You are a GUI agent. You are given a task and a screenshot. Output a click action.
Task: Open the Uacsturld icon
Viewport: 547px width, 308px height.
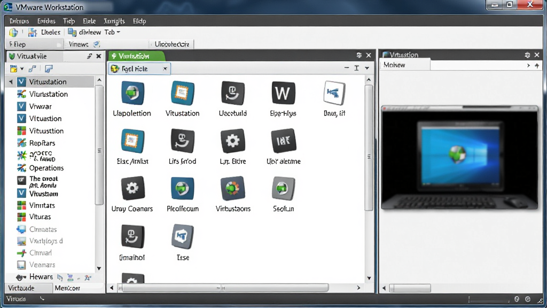(233, 93)
